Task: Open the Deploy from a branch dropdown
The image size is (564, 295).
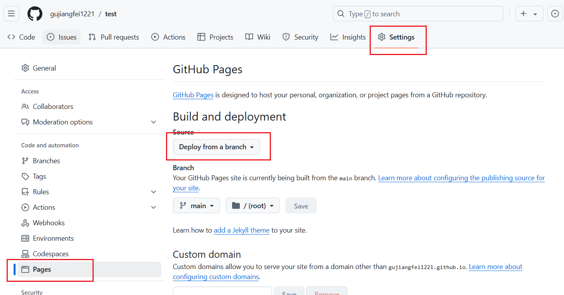Action: [x=216, y=147]
